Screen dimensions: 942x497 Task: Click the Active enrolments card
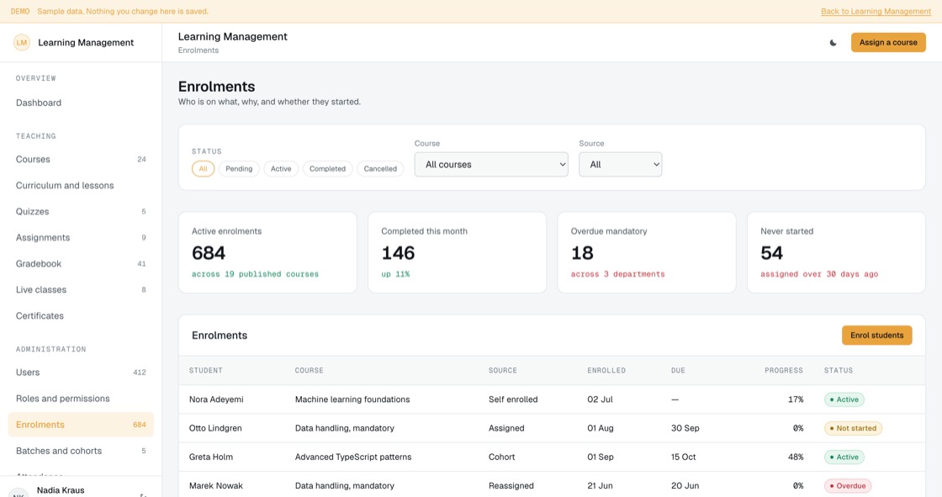tap(267, 252)
